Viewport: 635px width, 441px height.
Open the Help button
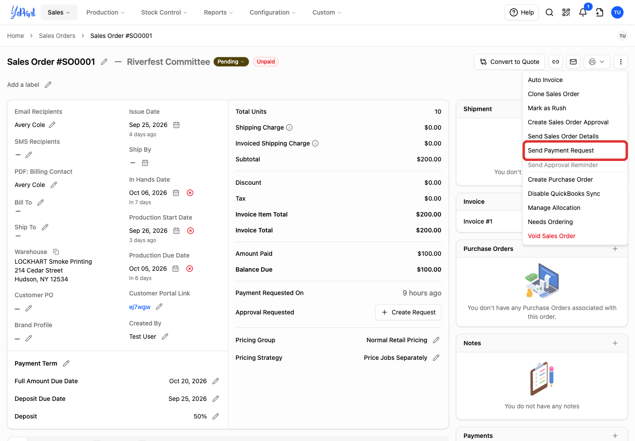click(522, 12)
